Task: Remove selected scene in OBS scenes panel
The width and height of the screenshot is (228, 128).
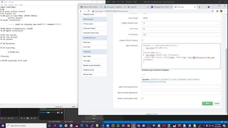Action: coord(5,118)
